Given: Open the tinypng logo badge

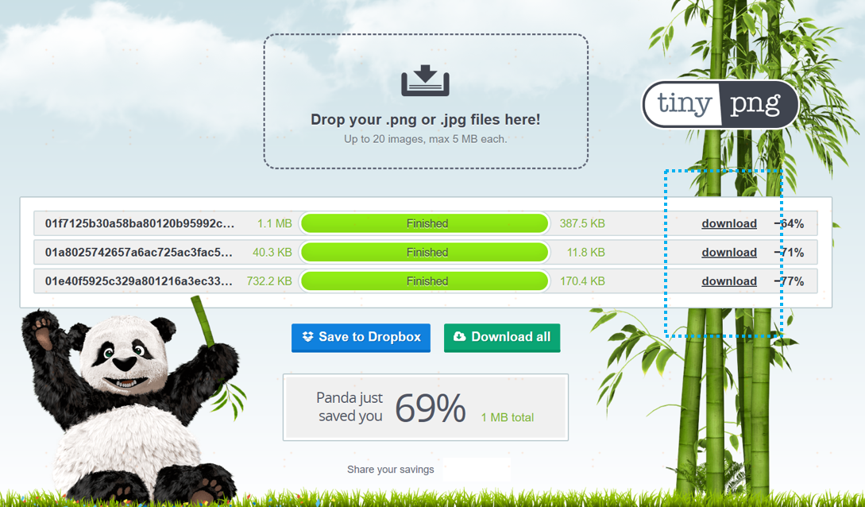Looking at the screenshot, I should pos(720,104).
